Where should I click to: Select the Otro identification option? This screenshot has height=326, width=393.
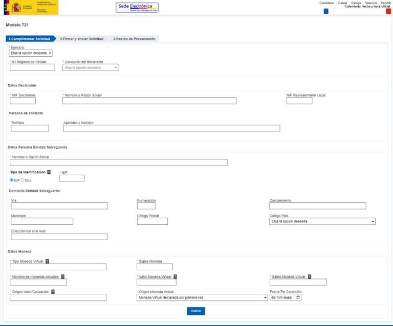(x=22, y=180)
